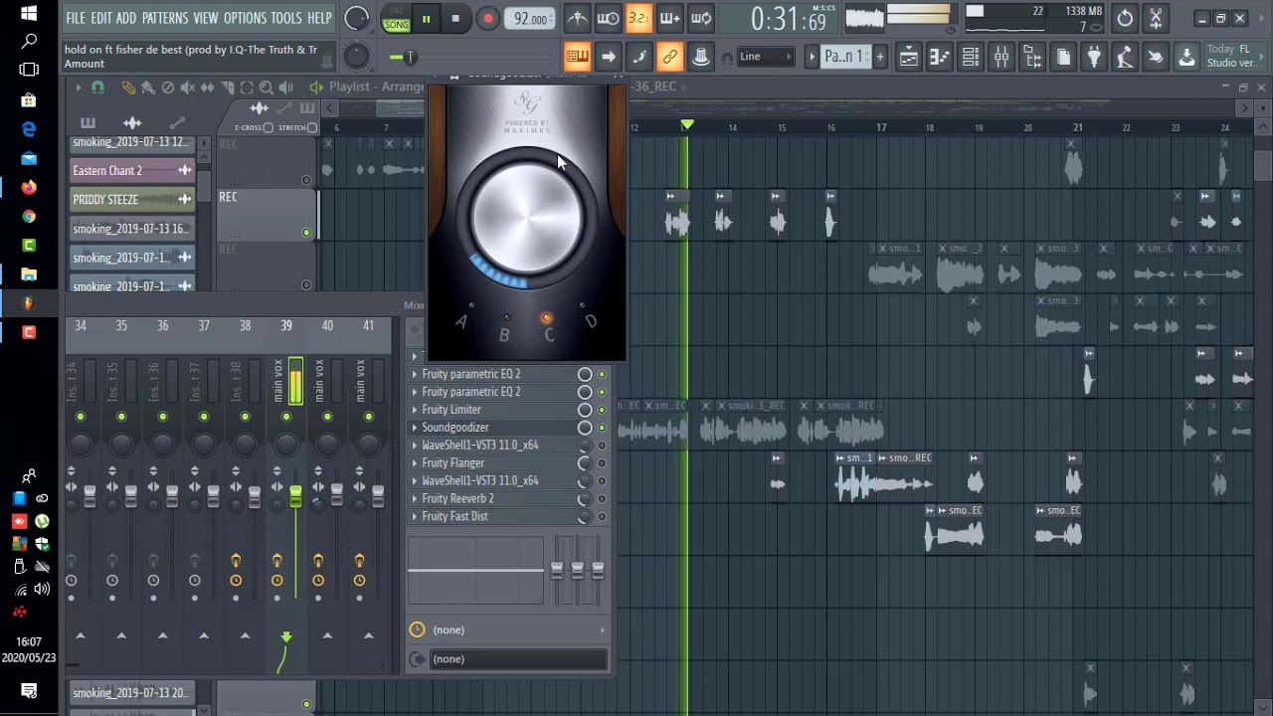
Task: Switch to SONG mode
Action: pos(397,24)
